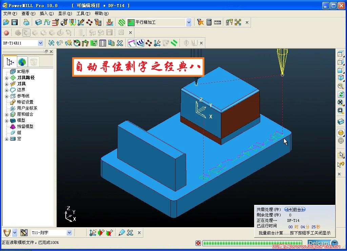The width and height of the screenshot is (347, 251).
Task: Click the refresh view icon
Action: (x=341, y=94)
